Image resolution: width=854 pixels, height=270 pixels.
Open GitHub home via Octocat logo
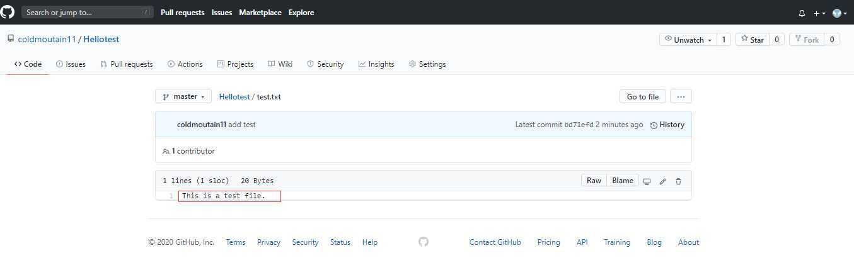click(7, 12)
